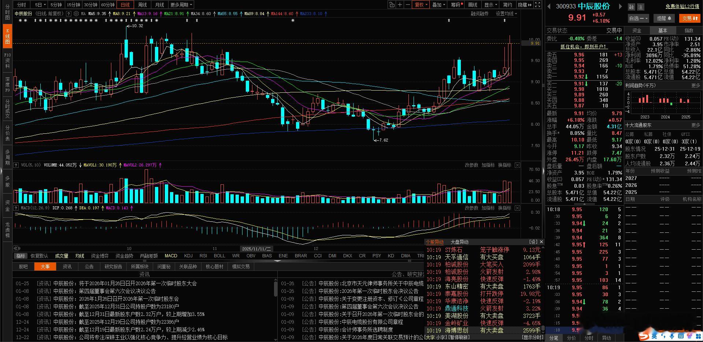The height and width of the screenshot is (342, 703).
Task: Toggle the 均线 moving average overlay
Action: point(79,256)
